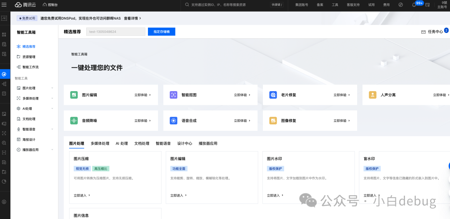Screen dimensions: 450x219
Task: Click 立即进入 on the 图片水印 card
Action: (x=275, y=196)
